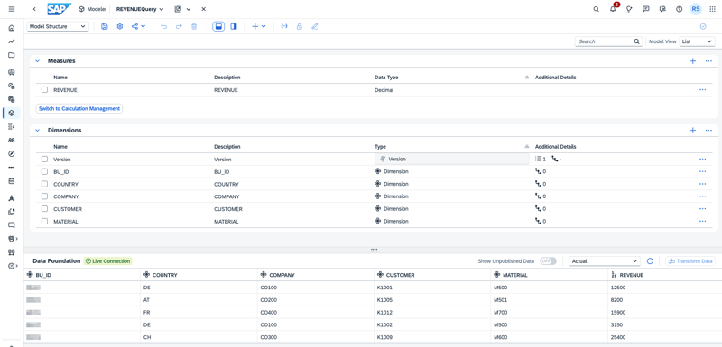Check the CUSTOMER dimension checkbox

pos(44,209)
